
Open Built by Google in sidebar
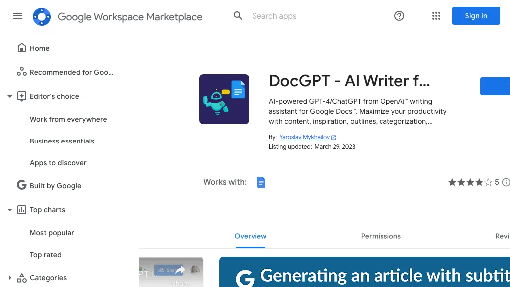(x=55, y=186)
